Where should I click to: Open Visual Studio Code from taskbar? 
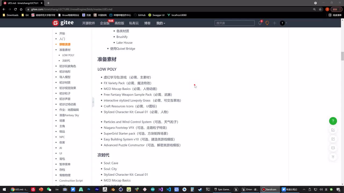pyautogui.click(x=169, y=189)
